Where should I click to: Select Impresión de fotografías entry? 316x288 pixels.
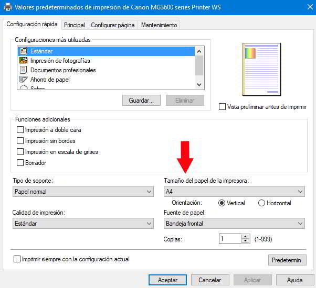click(106, 61)
